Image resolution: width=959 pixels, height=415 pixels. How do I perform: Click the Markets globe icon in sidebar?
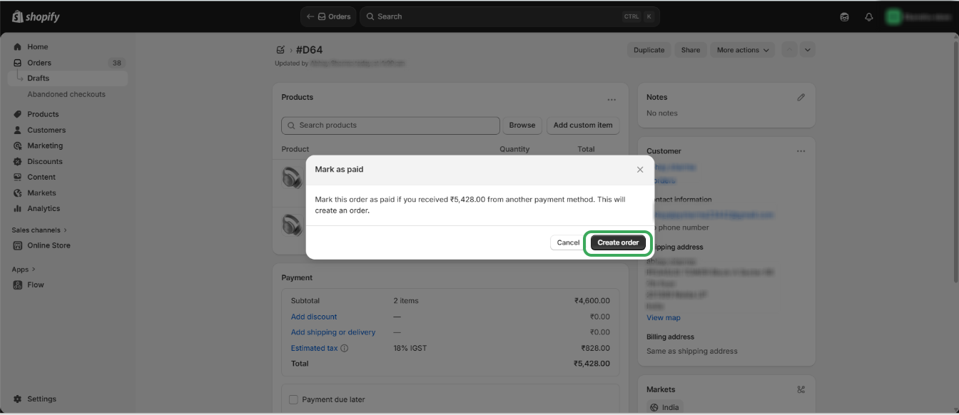click(18, 193)
